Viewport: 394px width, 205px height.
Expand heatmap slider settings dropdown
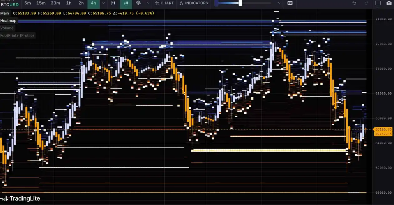tap(279, 3)
